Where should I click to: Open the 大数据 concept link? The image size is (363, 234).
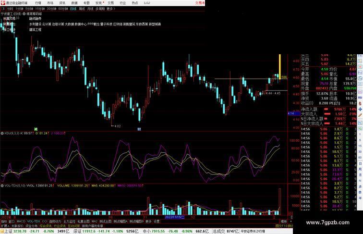(70, 24)
